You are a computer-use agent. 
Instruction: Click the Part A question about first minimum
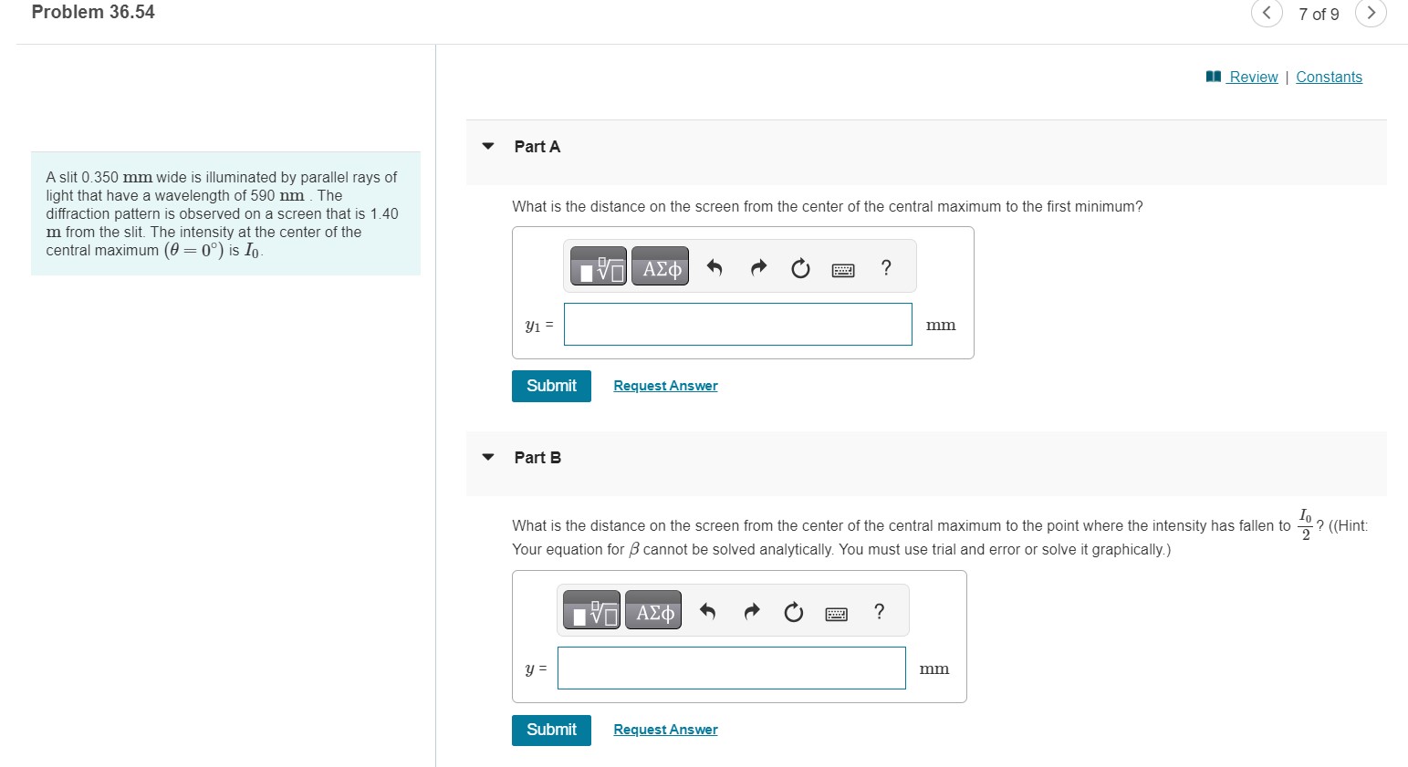[828, 207]
